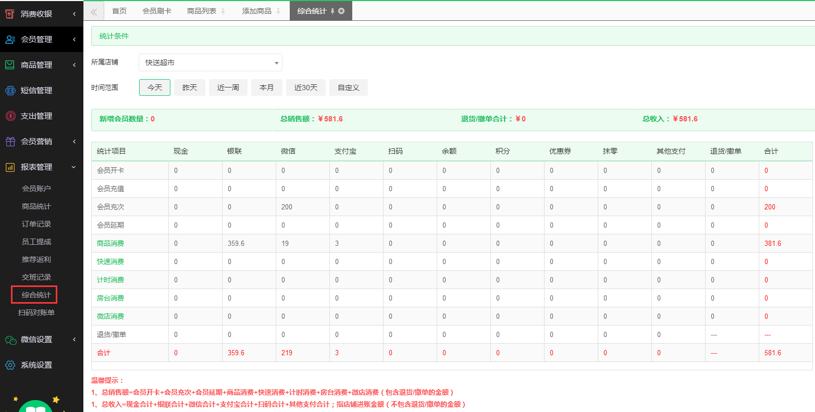Screen dimensions: 815x412
Task: Click the 会员开卡 row label
Action: point(110,170)
